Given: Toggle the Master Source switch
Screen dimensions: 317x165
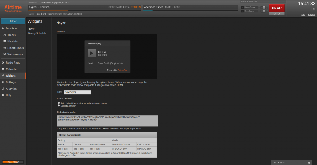Looking at the screenshot, I should 263,7.
